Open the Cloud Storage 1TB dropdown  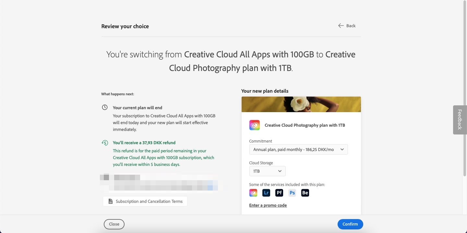click(267, 171)
